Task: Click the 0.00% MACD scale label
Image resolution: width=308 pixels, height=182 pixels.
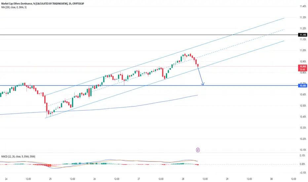Action: 302,164
